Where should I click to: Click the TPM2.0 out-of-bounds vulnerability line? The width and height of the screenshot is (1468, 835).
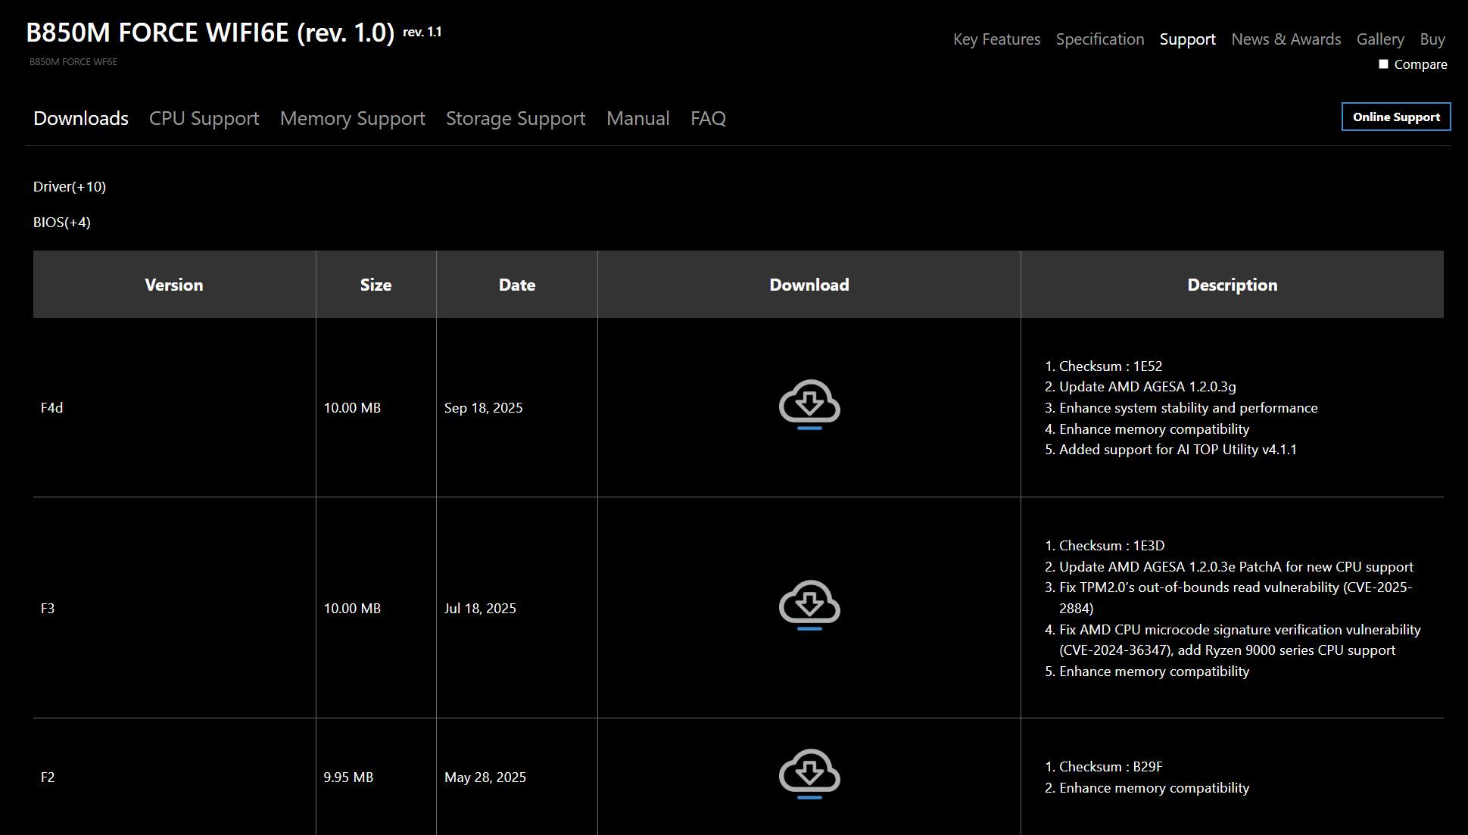pyautogui.click(x=1236, y=598)
